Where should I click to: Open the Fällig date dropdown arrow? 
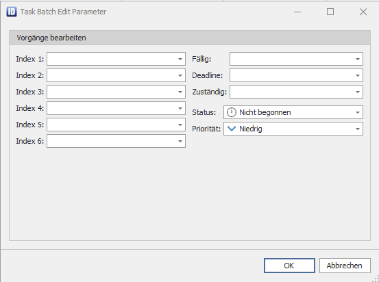pyautogui.click(x=358, y=59)
